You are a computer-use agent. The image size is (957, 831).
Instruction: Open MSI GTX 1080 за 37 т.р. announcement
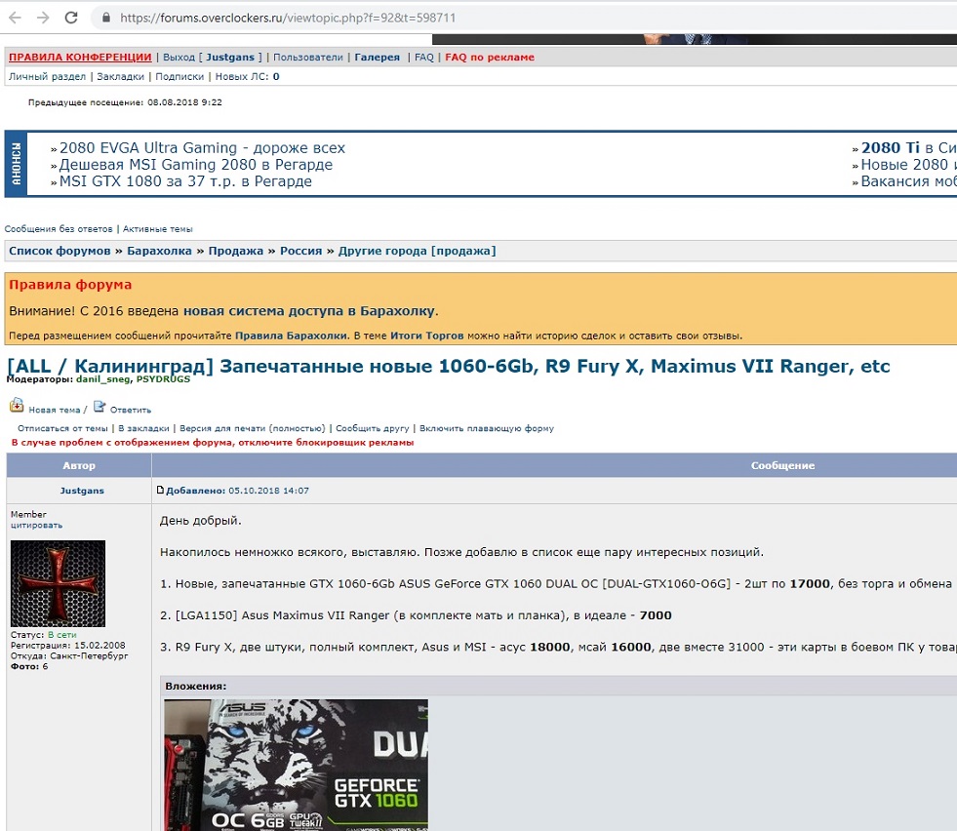pos(185,181)
